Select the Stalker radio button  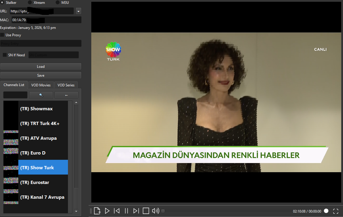point(2,2)
